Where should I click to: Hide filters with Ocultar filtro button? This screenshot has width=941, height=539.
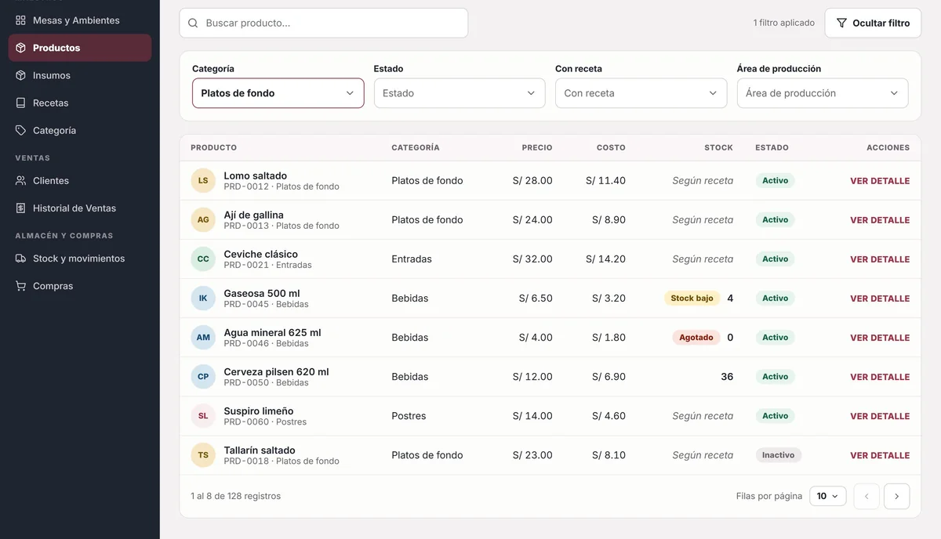pos(873,23)
